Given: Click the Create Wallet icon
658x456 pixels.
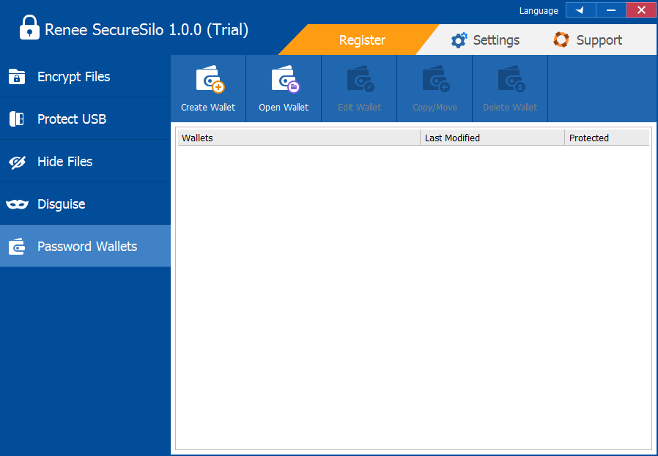Looking at the screenshot, I should [x=209, y=80].
